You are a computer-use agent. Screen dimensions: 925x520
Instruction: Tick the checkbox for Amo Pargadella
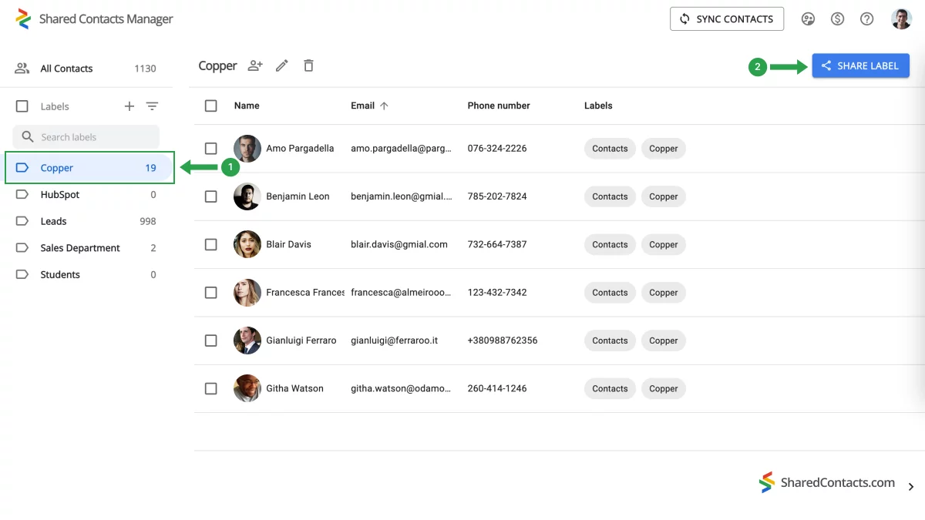[x=211, y=148]
